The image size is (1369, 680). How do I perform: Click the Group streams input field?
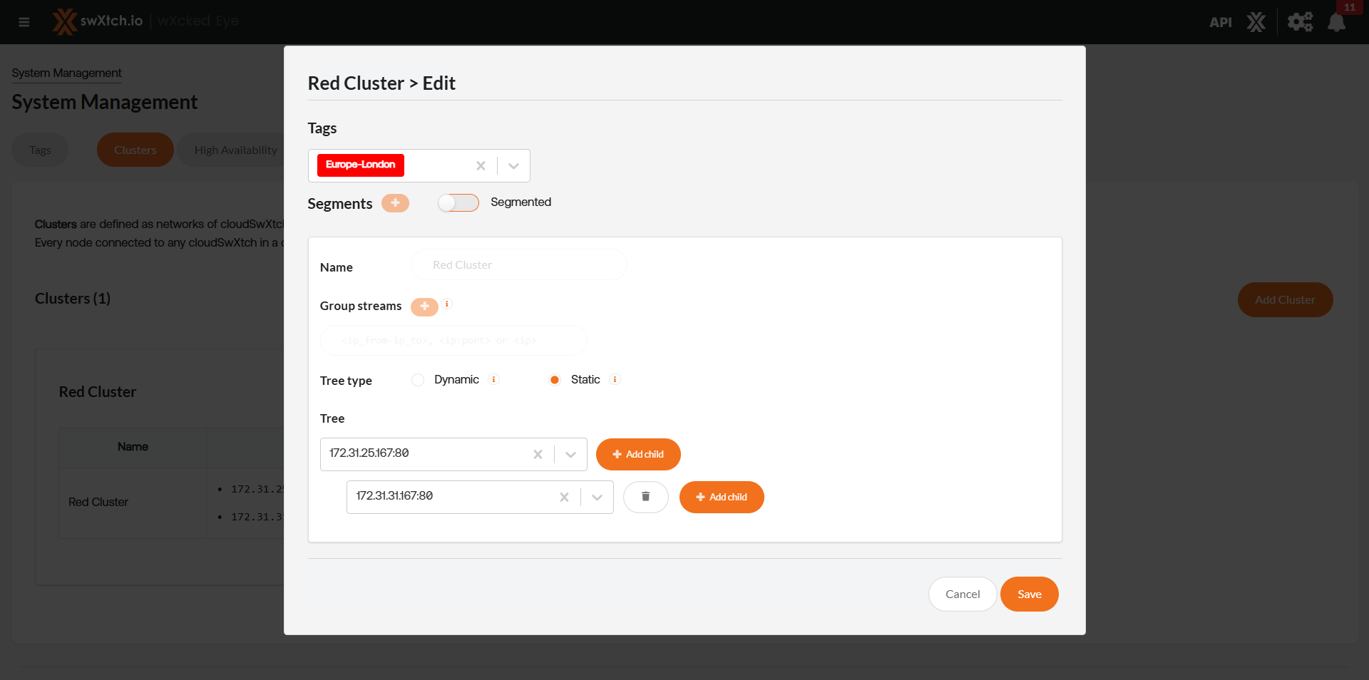coord(453,341)
